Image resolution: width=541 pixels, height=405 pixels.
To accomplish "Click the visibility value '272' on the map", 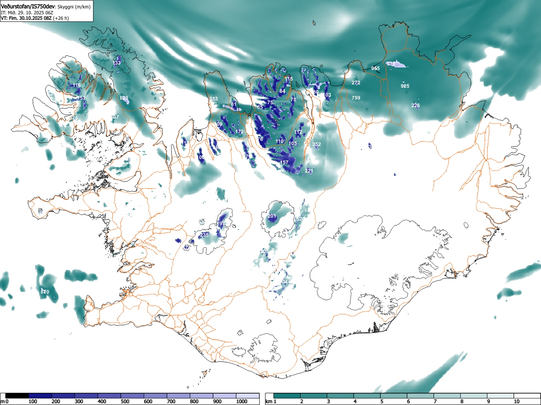I will (x=356, y=83).
